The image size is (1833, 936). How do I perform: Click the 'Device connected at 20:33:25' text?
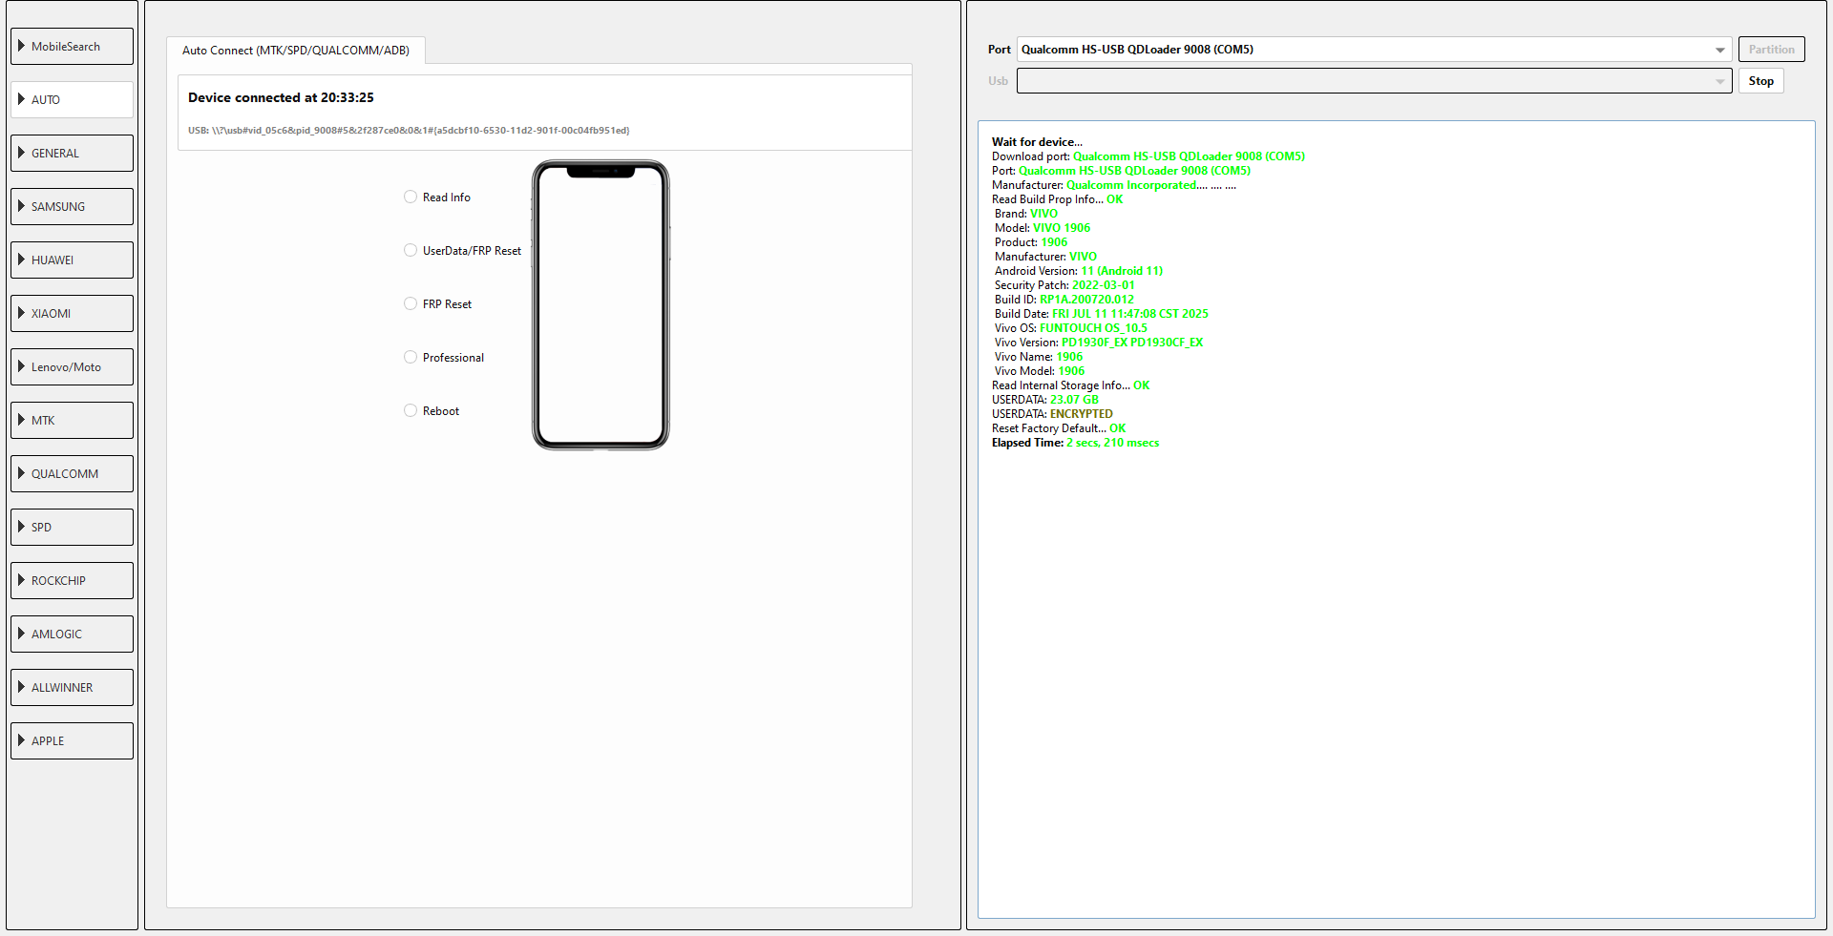(x=281, y=97)
